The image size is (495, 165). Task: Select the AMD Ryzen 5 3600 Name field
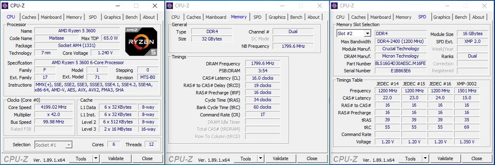78,31
